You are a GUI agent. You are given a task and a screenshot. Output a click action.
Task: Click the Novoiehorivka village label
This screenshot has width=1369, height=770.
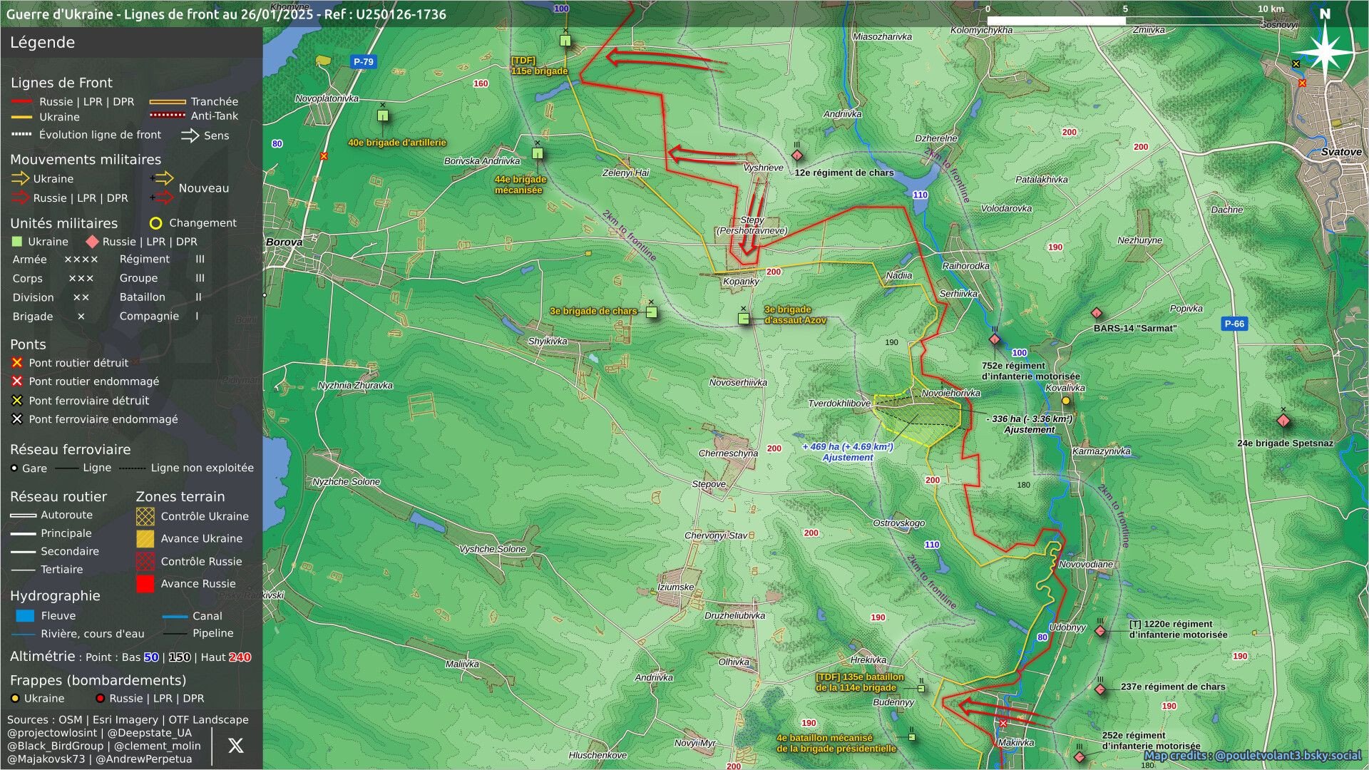950,394
